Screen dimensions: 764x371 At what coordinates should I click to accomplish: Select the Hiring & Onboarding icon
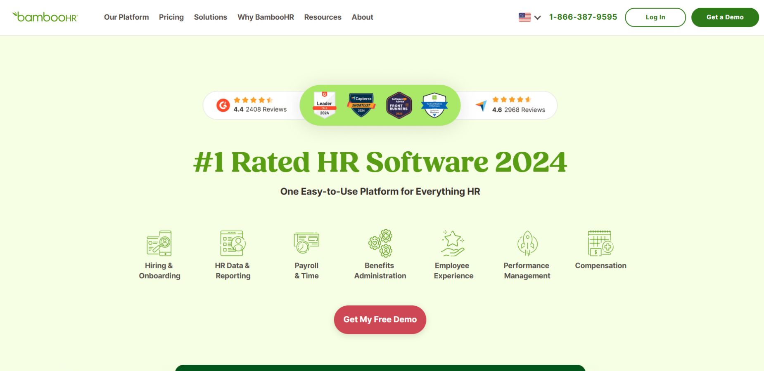click(159, 243)
